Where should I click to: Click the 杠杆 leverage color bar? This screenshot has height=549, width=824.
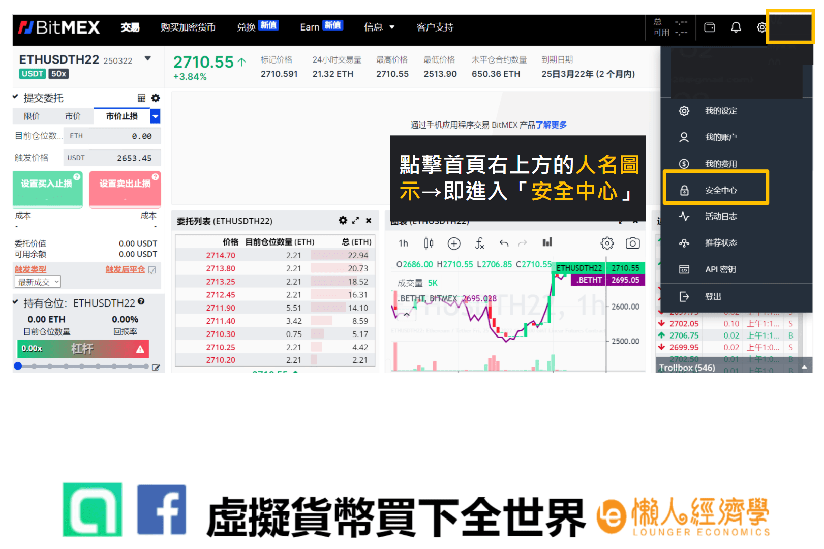(x=82, y=349)
